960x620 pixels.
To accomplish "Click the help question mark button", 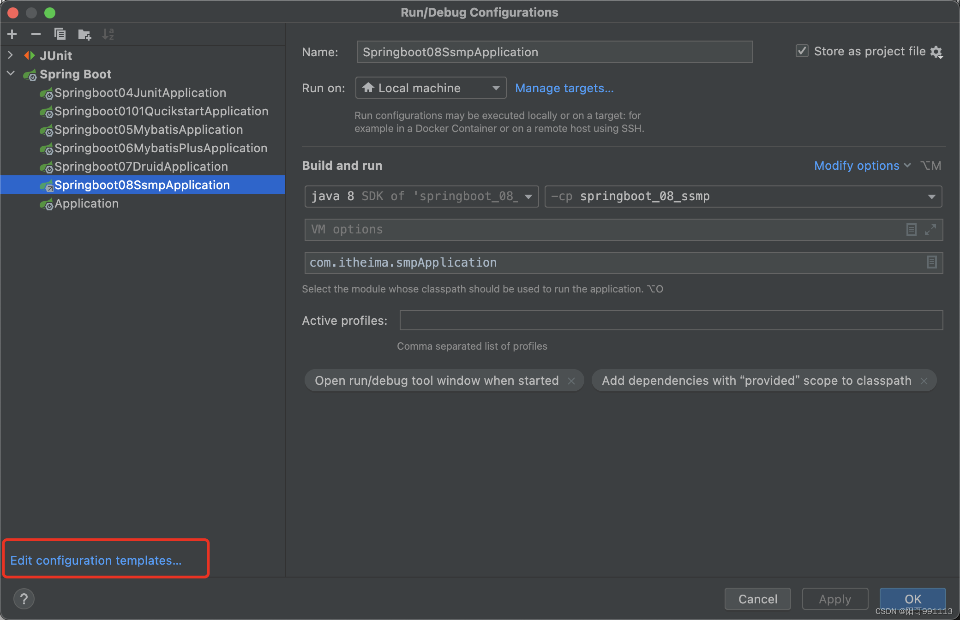I will 24,599.
